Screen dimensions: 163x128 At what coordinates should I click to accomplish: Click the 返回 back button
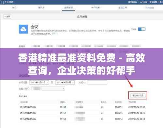7,17
